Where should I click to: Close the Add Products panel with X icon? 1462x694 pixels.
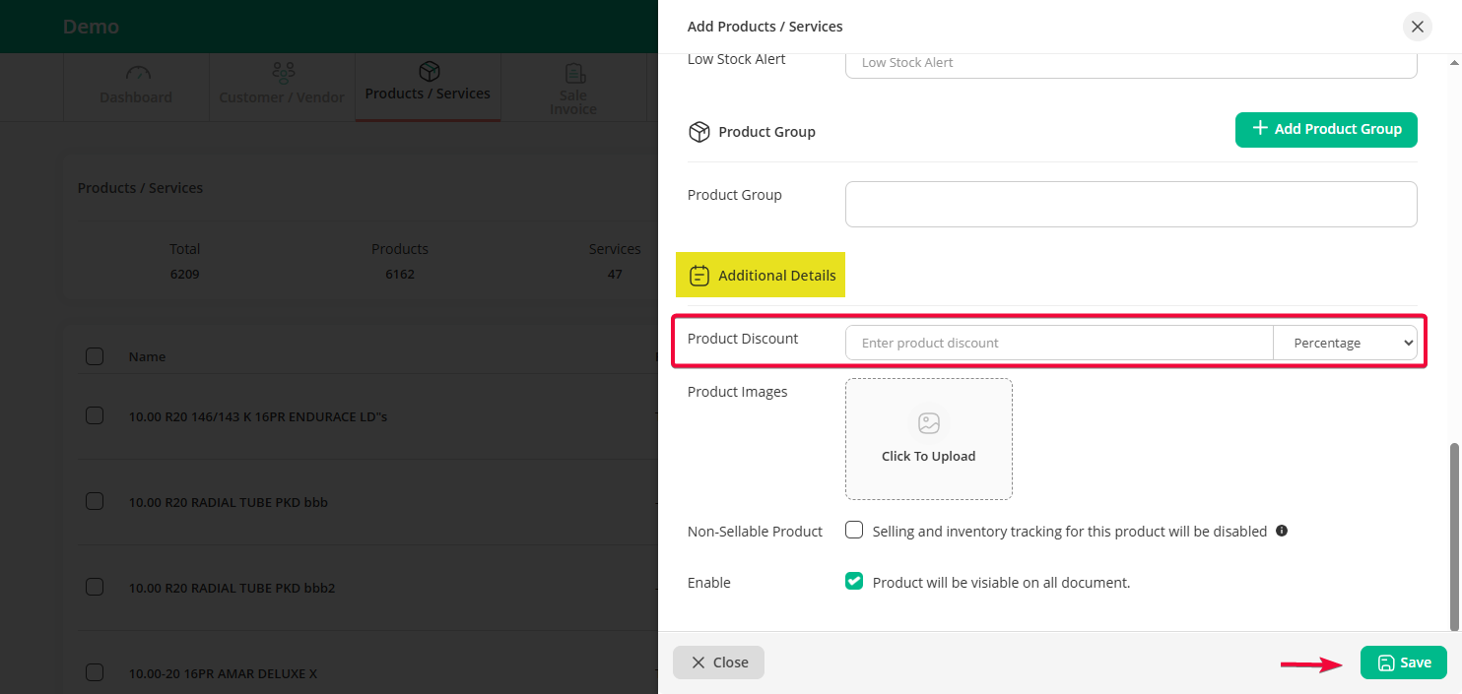[x=1418, y=27]
